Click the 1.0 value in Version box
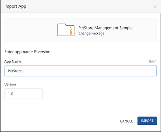This screenshot has height=132, width=161. click(x=11, y=94)
